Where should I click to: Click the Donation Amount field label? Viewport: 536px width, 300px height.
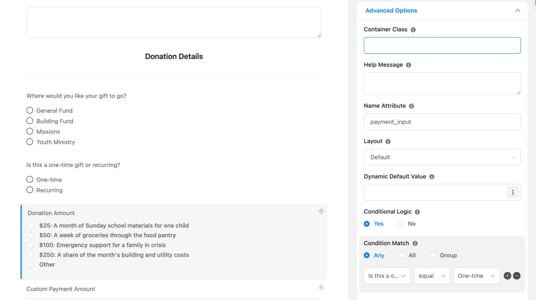51,213
